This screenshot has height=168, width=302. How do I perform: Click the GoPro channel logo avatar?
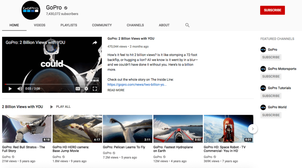[x=31, y=10]
